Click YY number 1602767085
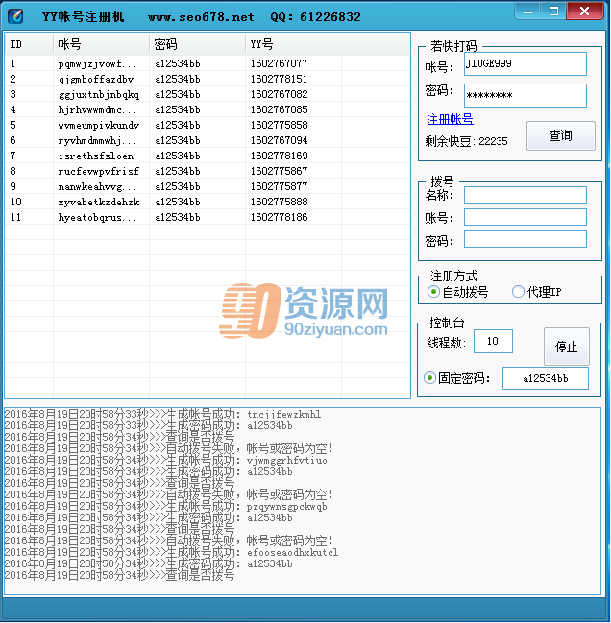Screen dimensions: 611x623 coord(279,109)
